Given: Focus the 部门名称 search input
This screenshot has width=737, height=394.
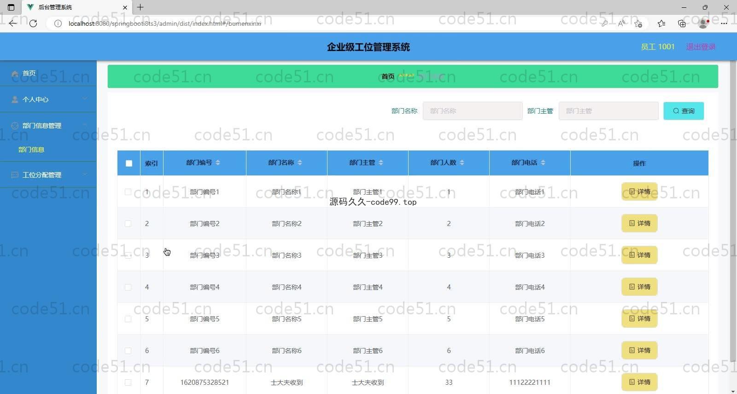Looking at the screenshot, I should [473, 111].
